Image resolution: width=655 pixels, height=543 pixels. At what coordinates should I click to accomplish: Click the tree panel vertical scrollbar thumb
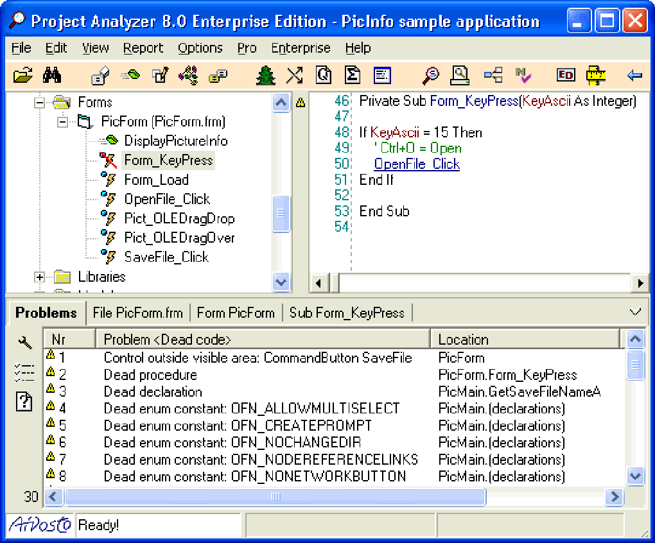(x=281, y=213)
